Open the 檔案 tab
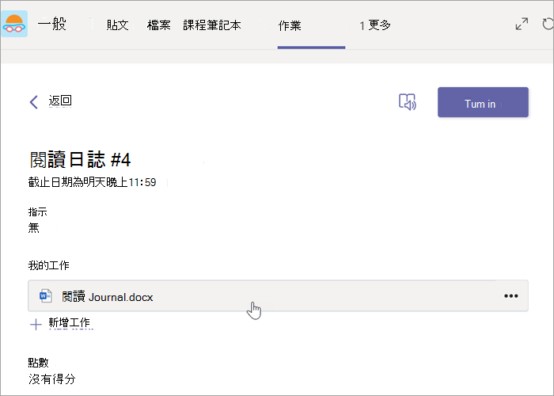This screenshot has width=554, height=396. tap(158, 25)
